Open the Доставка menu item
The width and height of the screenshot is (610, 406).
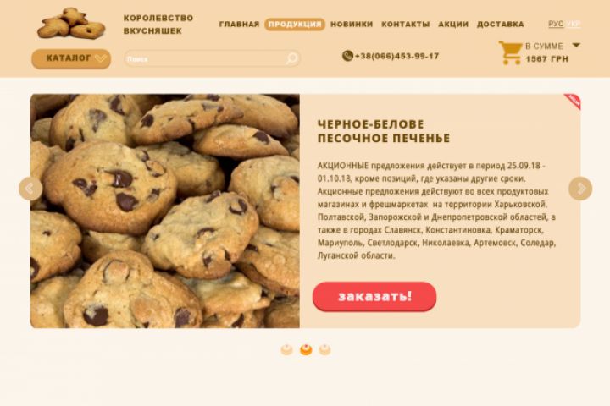pos(501,24)
